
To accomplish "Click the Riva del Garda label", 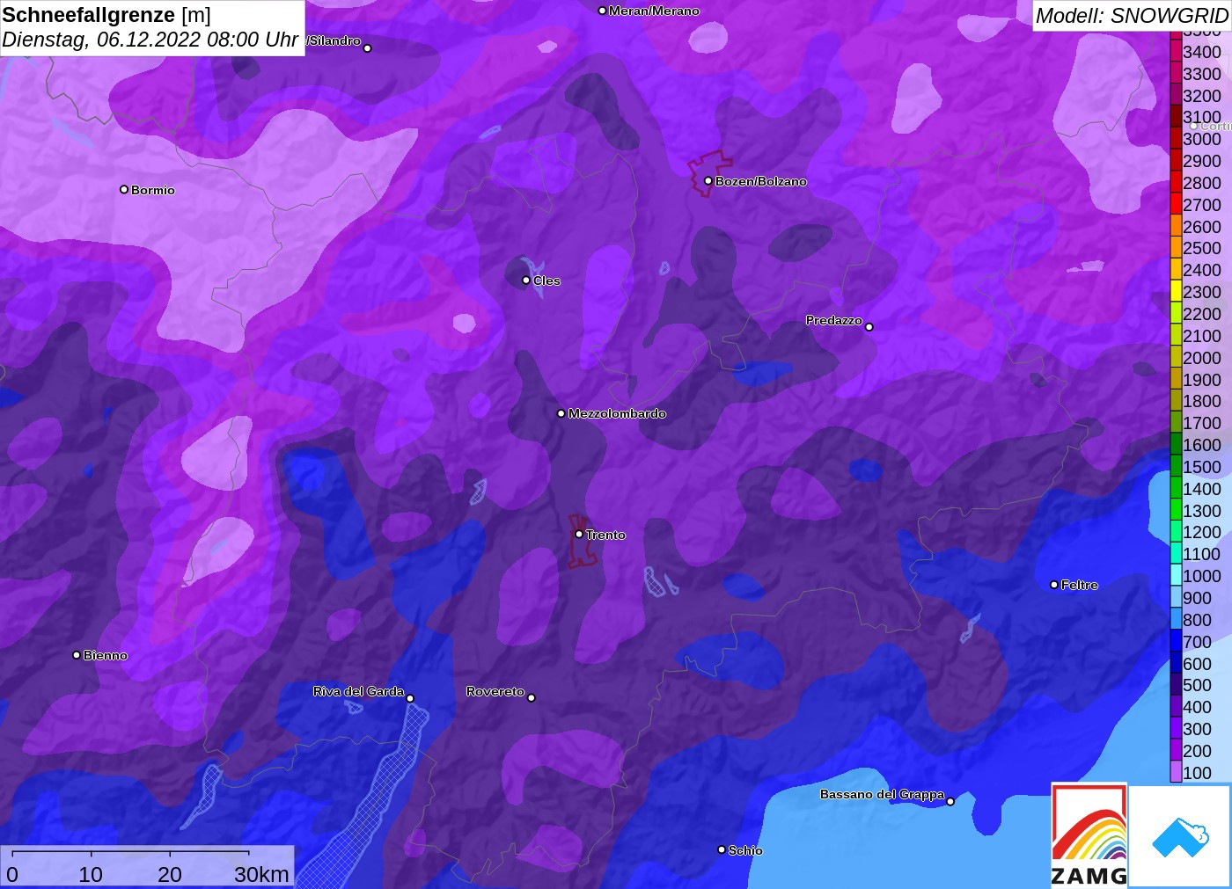I will (x=358, y=691).
